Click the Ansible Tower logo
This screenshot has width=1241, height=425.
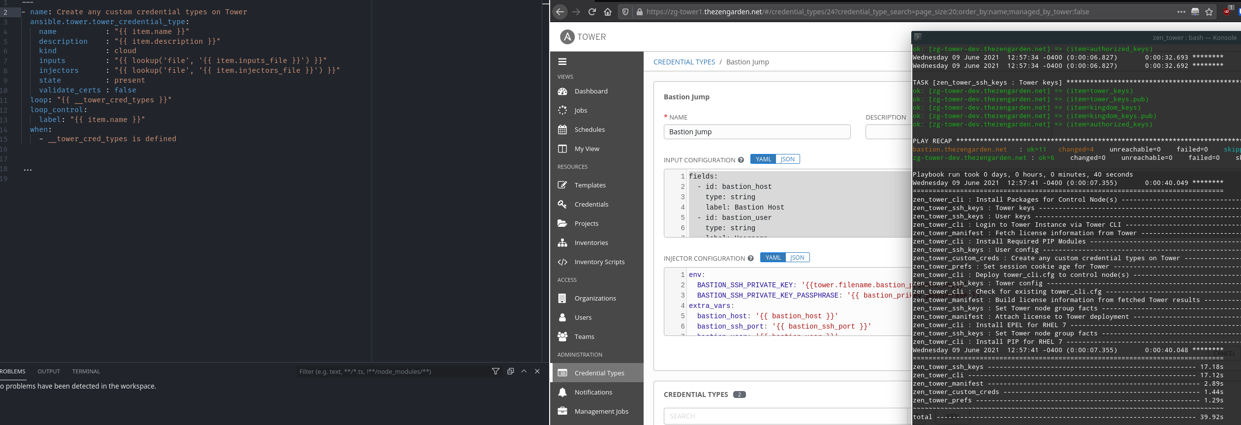(x=583, y=37)
